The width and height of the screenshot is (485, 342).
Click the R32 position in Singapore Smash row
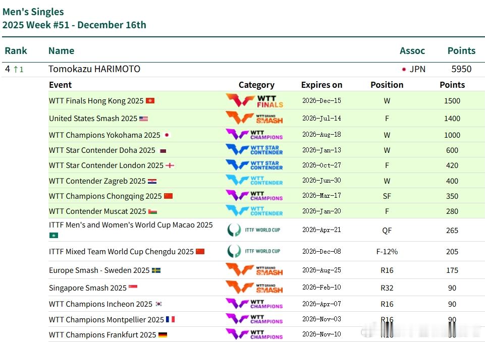point(387,288)
